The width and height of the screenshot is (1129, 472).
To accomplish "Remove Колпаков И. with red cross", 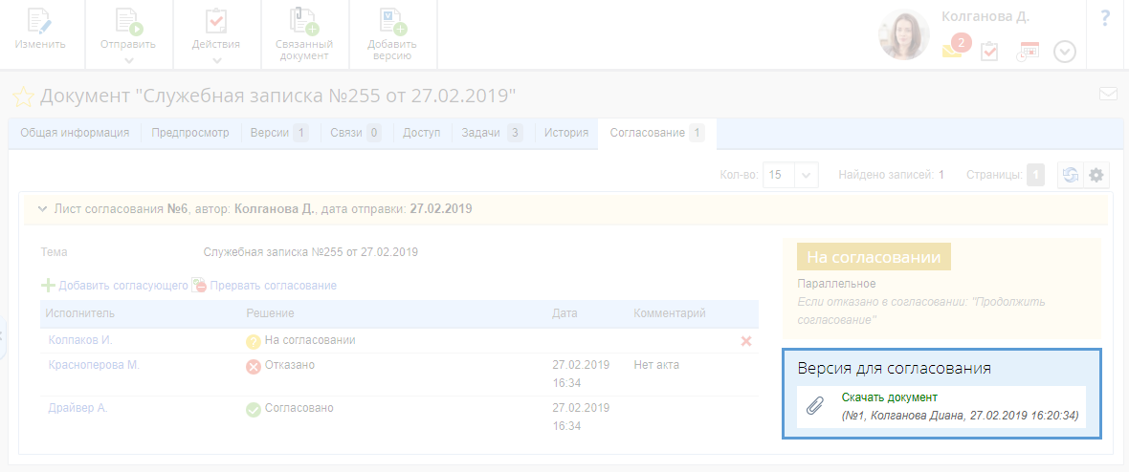I will click(x=746, y=341).
